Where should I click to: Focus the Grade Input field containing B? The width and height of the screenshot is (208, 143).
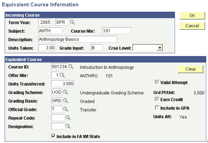pyautogui.click(x=97, y=48)
